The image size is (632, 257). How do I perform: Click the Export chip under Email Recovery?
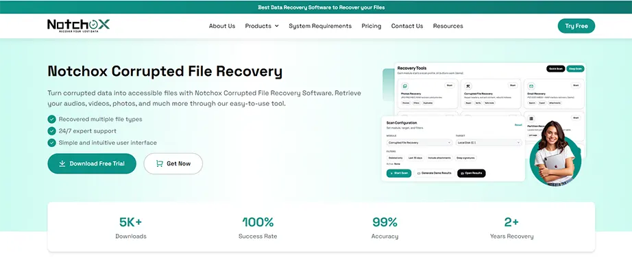542,103
